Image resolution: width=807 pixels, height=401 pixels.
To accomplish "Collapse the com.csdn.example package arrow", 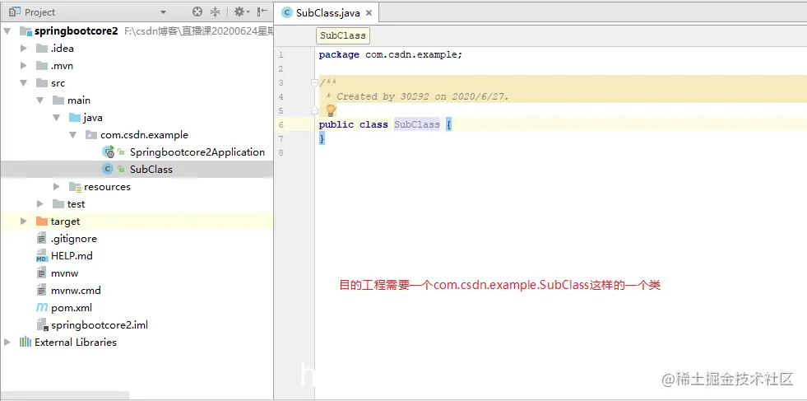I will point(73,134).
